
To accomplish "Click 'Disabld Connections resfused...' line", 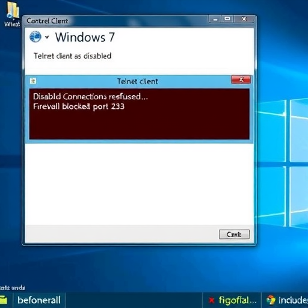I will point(90,96).
